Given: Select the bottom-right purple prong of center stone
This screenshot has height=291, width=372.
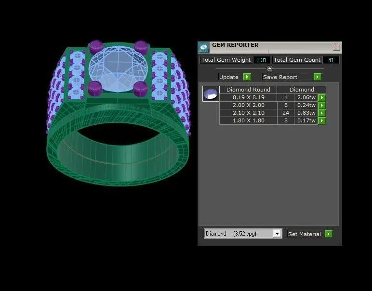Looking at the screenshot, I should pyautogui.click(x=140, y=89).
